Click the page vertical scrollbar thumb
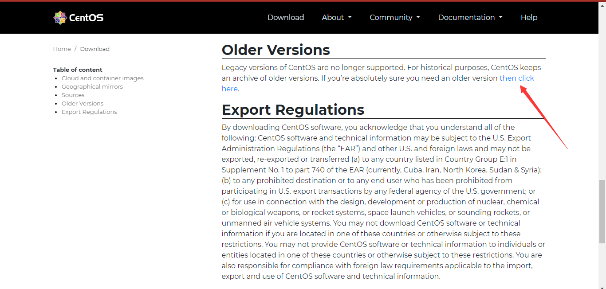 602,211
